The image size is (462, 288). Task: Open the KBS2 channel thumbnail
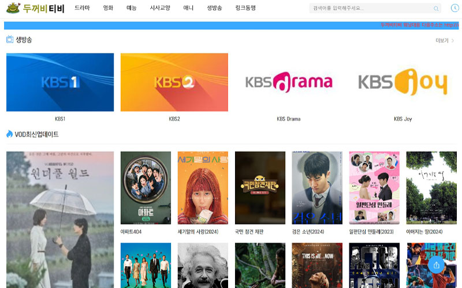174,82
